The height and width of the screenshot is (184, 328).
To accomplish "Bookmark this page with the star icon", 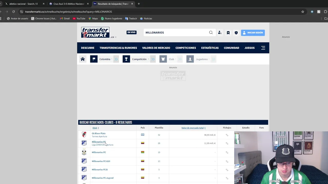I will pos(303,11).
